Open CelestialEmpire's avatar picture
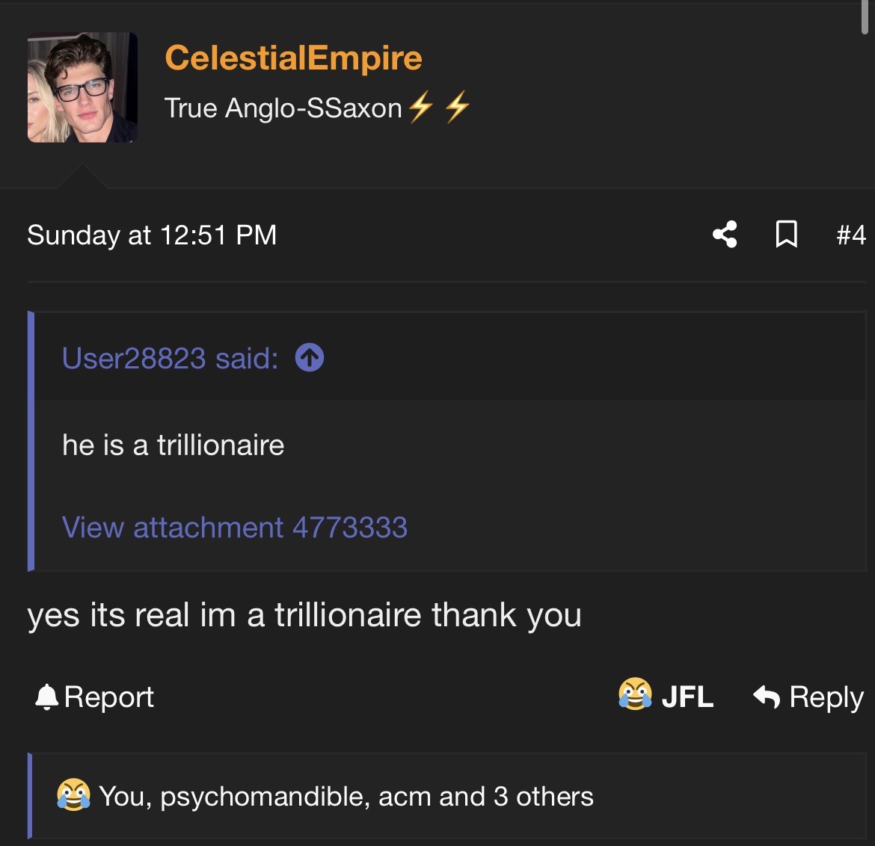 [82, 87]
